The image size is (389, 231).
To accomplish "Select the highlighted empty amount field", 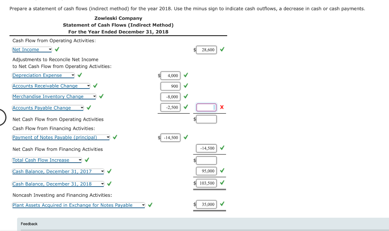I will 206,107.
